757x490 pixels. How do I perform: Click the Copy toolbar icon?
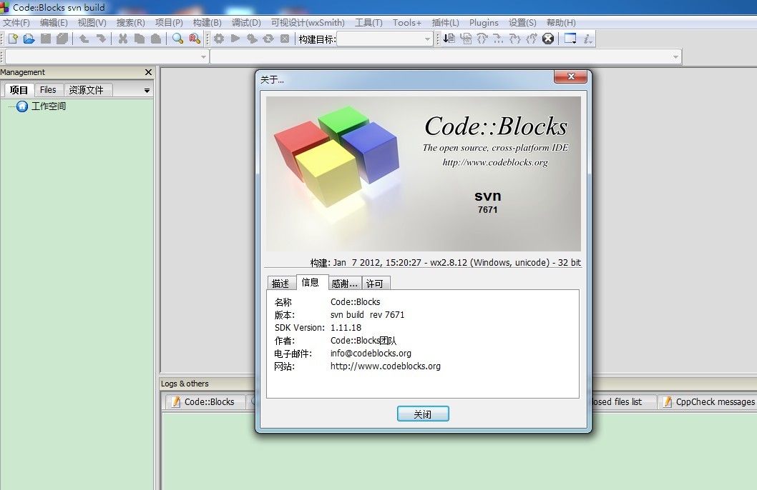pyautogui.click(x=140, y=39)
